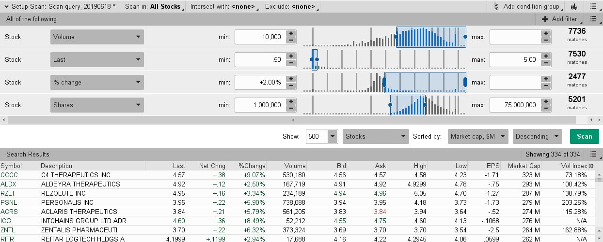
Task: Click the Volume min input field
Action: pyautogui.click(x=260, y=37)
